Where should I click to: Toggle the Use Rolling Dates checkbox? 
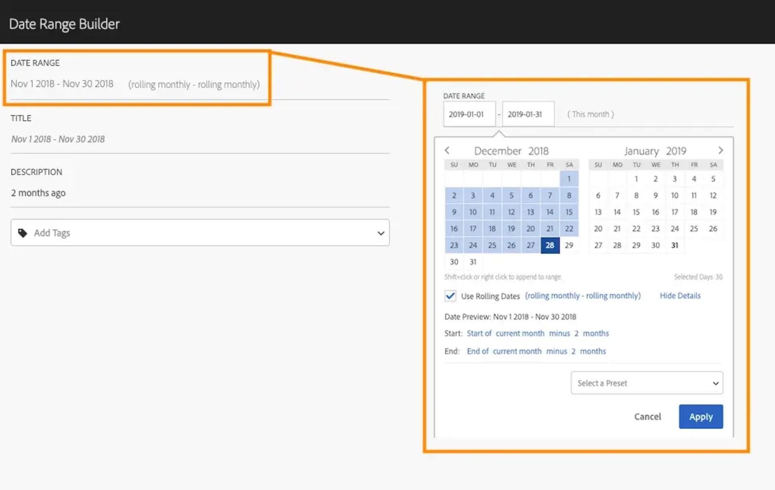(450, 296)
